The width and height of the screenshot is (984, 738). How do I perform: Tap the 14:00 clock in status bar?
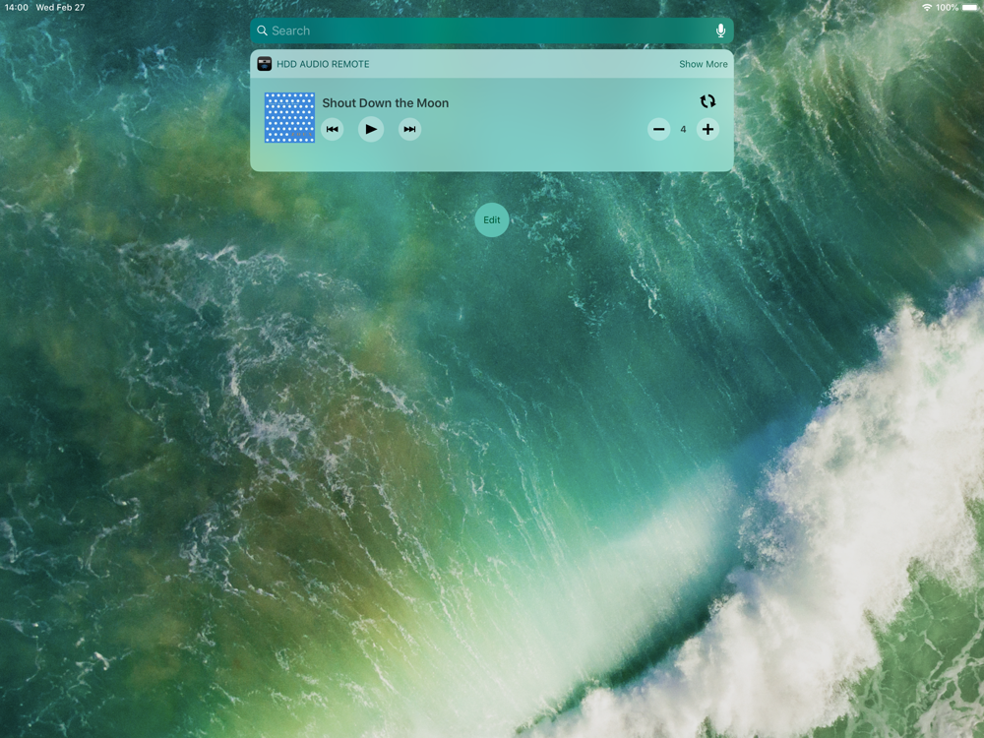[17, 8]
